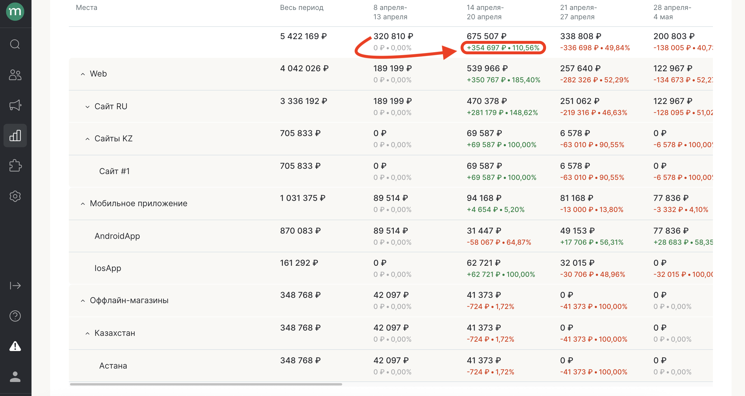Click the 21 апреля–27 апреля column header
Viewport: 745px width, 396px height.
point(578,12)
